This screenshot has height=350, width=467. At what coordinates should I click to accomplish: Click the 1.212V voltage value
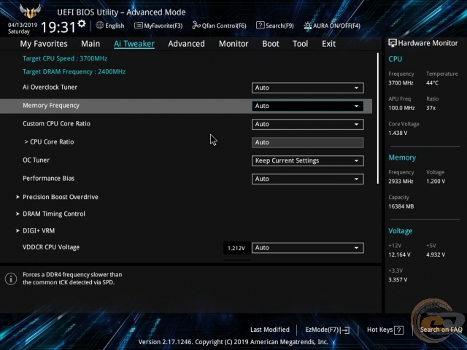pyautogui.click(x=236, y=248)
